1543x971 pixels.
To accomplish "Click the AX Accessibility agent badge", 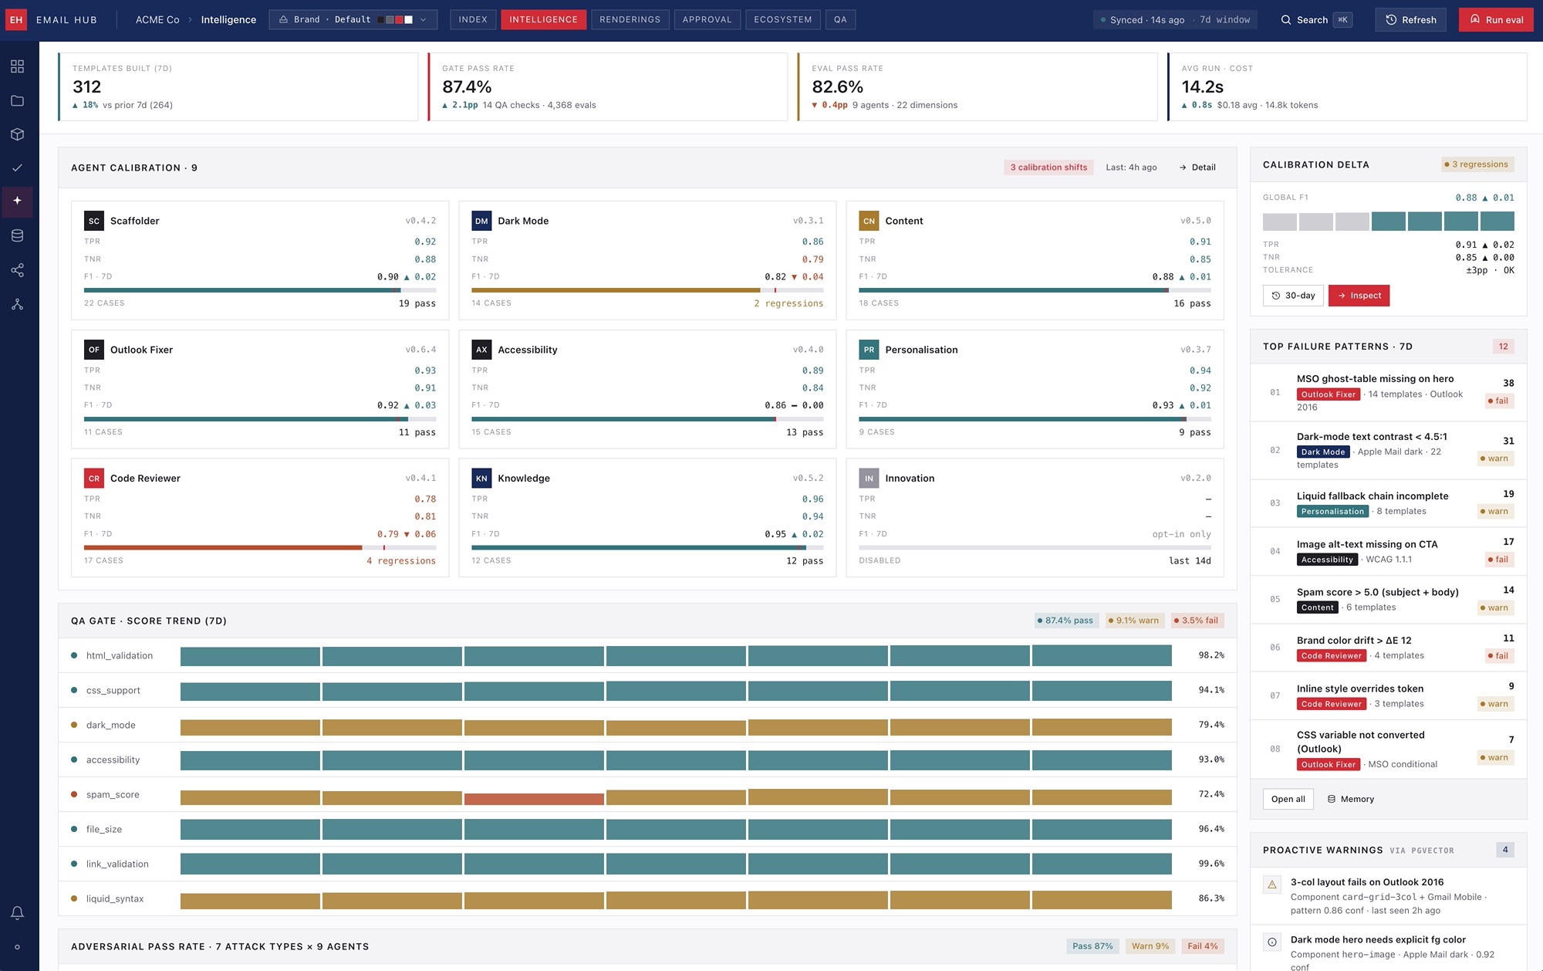I will coord(481,350).
